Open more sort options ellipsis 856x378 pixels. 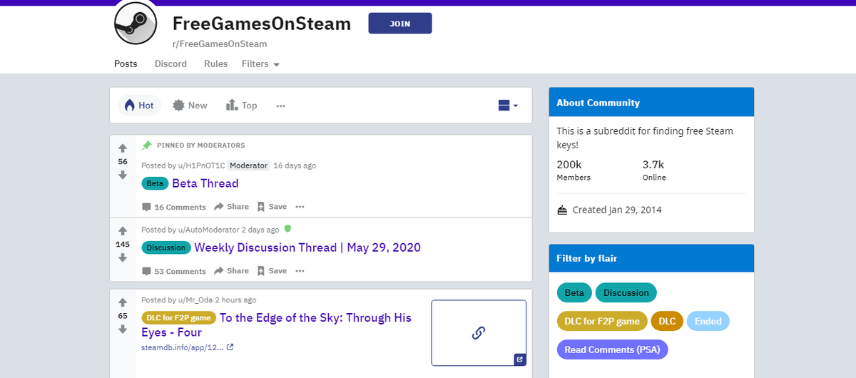coord(280,106)
